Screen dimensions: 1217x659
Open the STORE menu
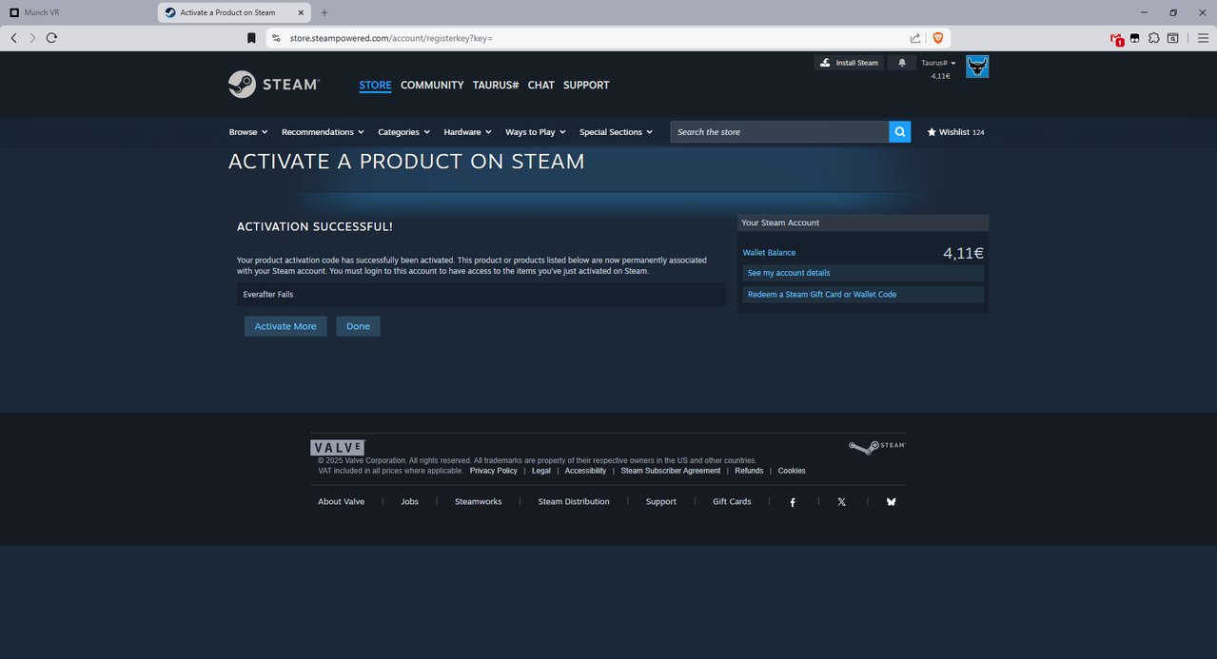(375, 85)
